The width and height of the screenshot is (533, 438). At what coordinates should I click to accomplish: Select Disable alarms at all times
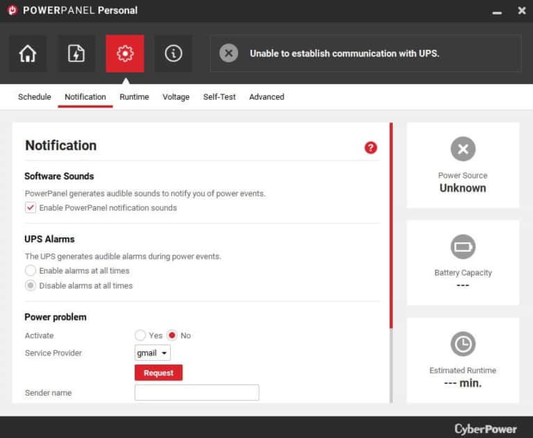[31, 285]
